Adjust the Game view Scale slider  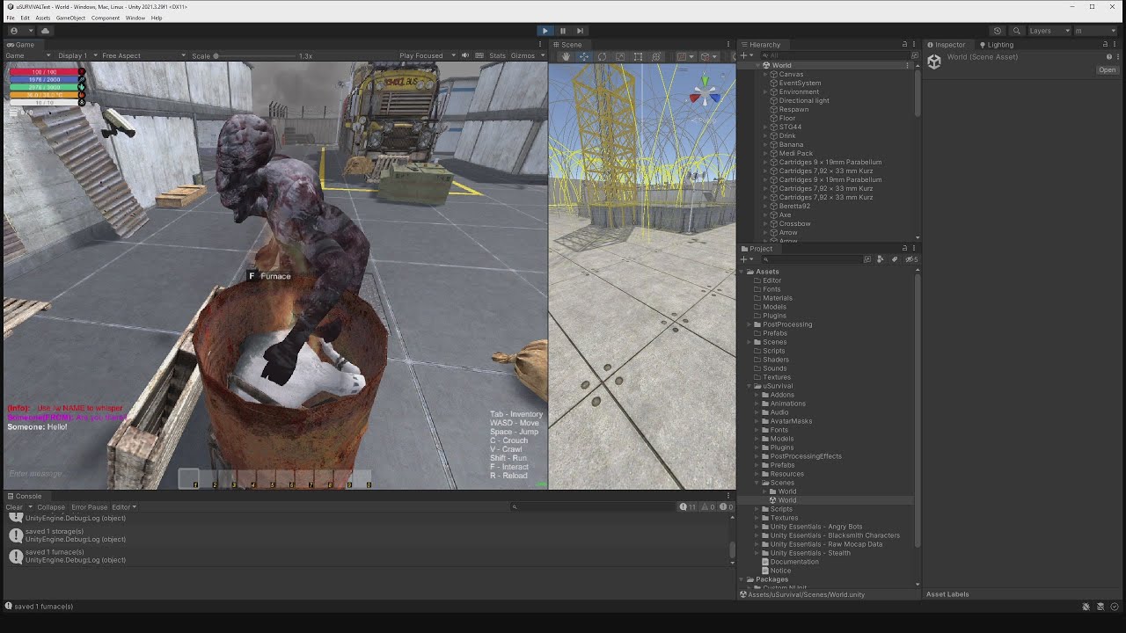256,55
